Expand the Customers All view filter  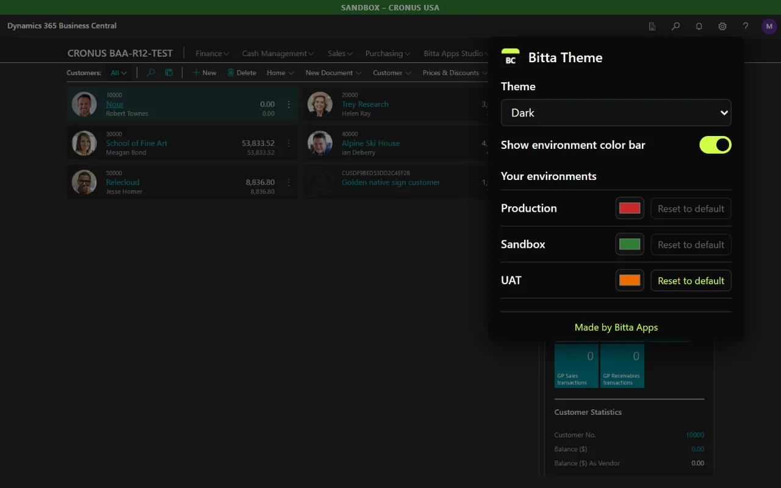[118, 73]
